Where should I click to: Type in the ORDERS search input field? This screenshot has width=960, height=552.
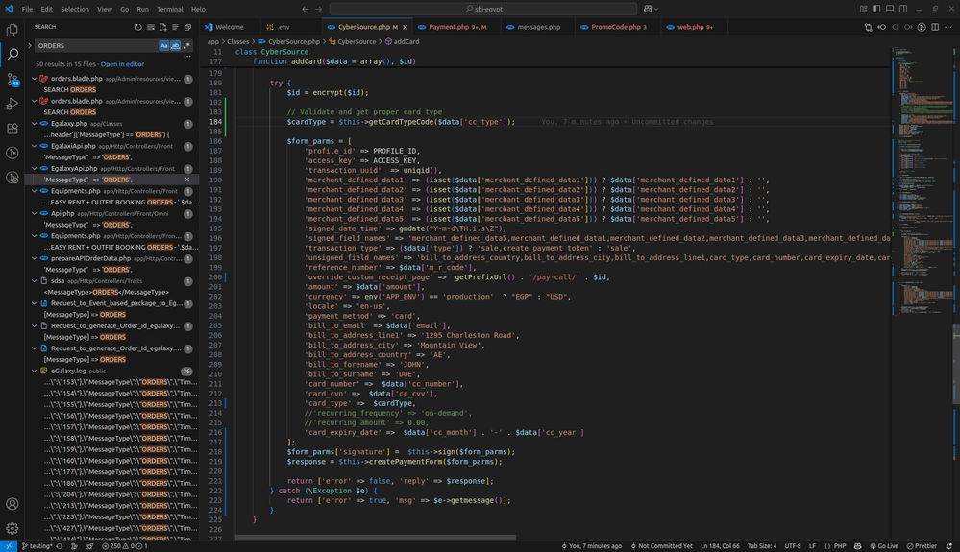(96, 45)
